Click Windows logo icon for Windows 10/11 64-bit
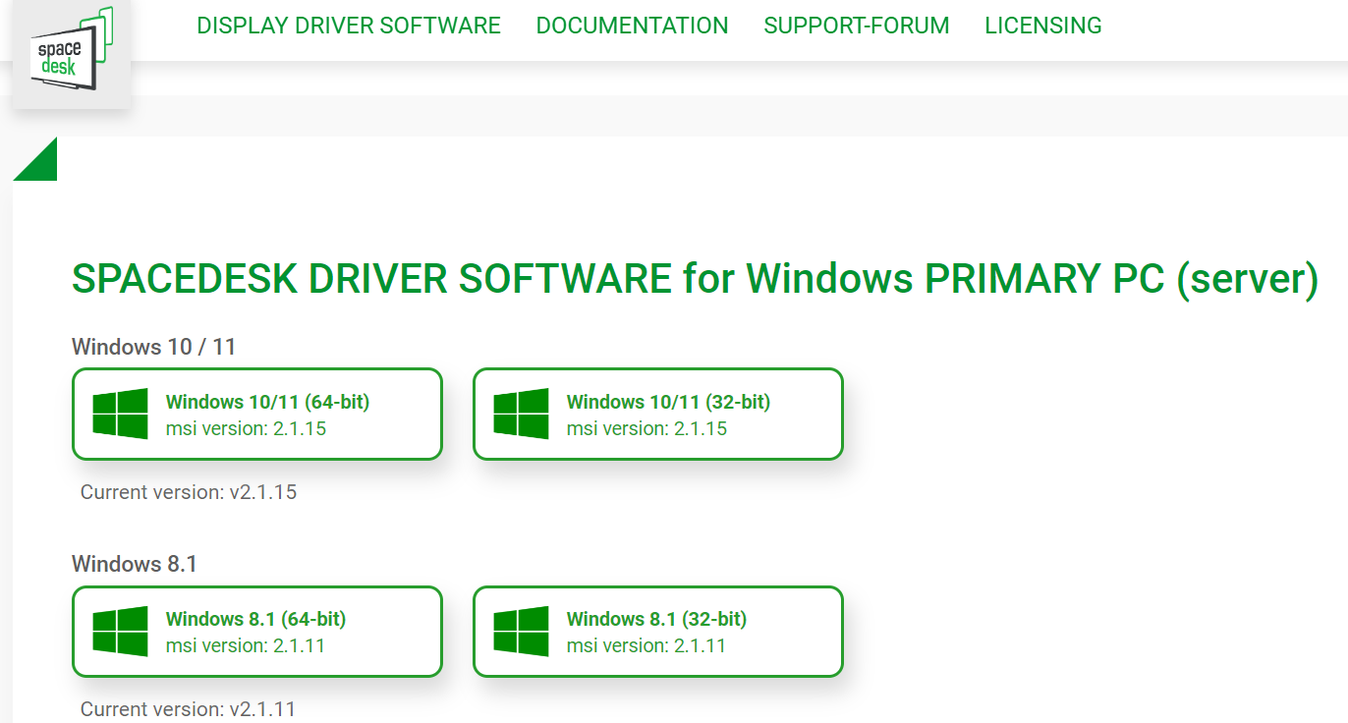Image resolution: width=1348 pixels, height=723 pixels. tap(120, 414)
